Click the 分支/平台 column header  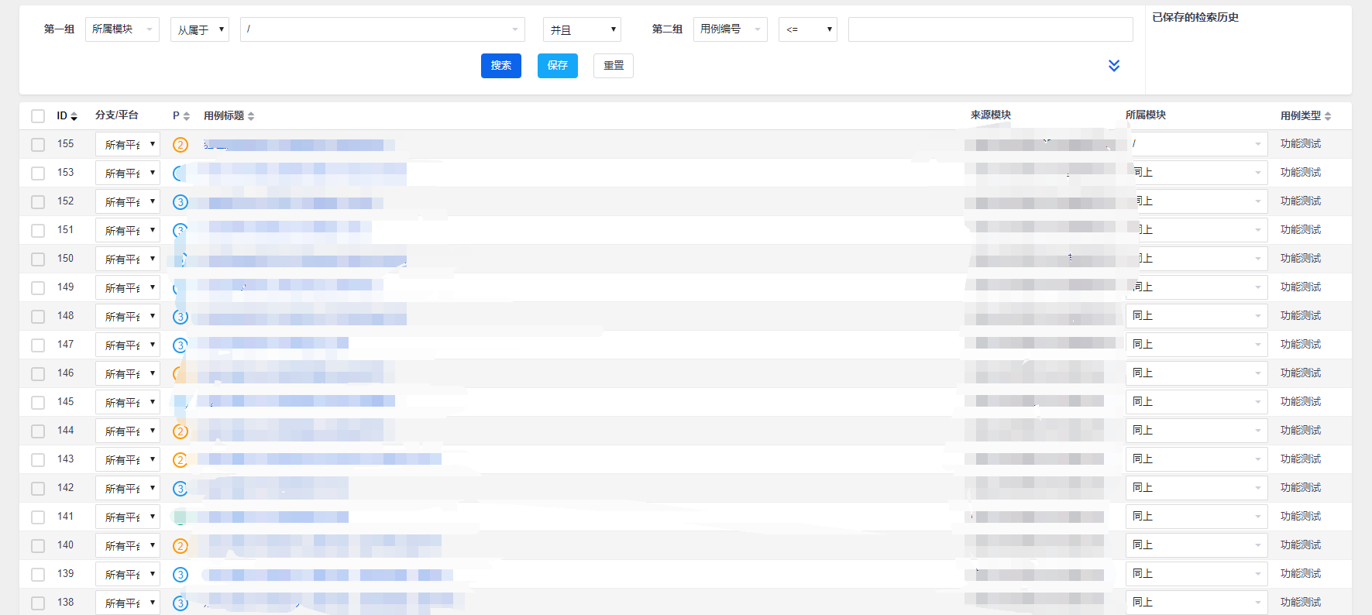117,115
